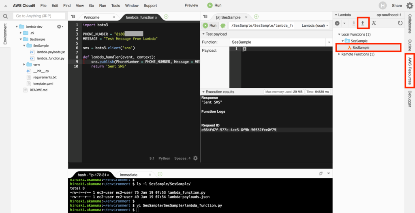Switch to the Welcome tab

pos(92,17)
